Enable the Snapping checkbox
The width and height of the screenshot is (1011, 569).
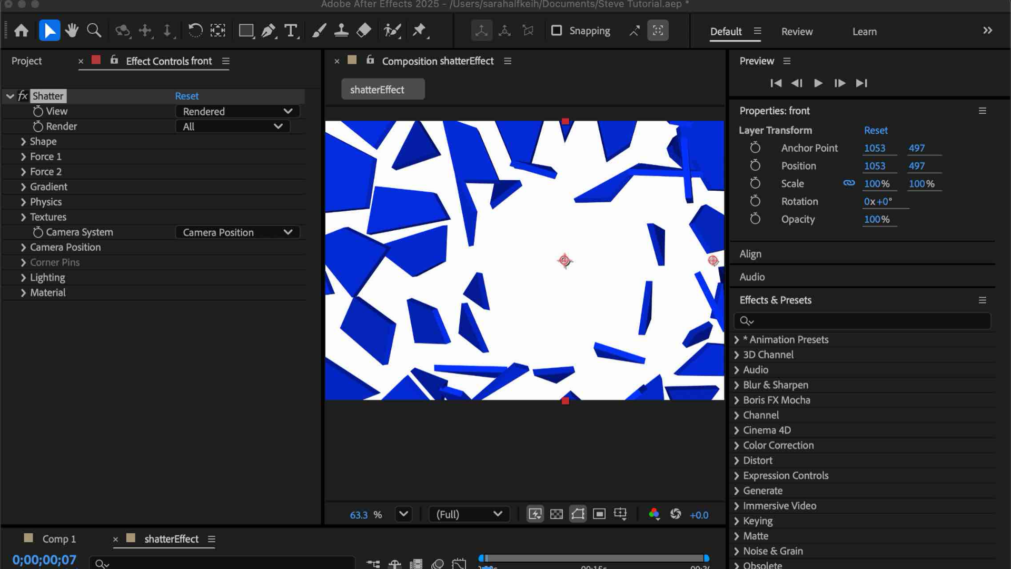tap(557, 31)
